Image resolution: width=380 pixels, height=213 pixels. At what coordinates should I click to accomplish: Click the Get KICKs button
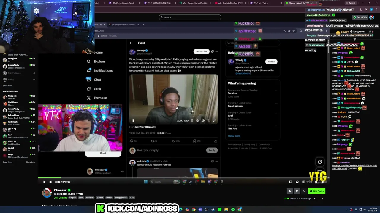[360, 17]
